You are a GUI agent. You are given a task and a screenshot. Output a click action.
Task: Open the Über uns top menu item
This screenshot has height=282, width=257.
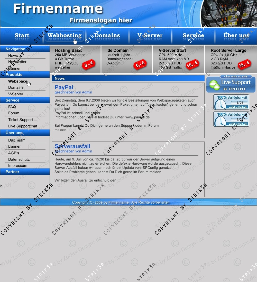point(236,36)
